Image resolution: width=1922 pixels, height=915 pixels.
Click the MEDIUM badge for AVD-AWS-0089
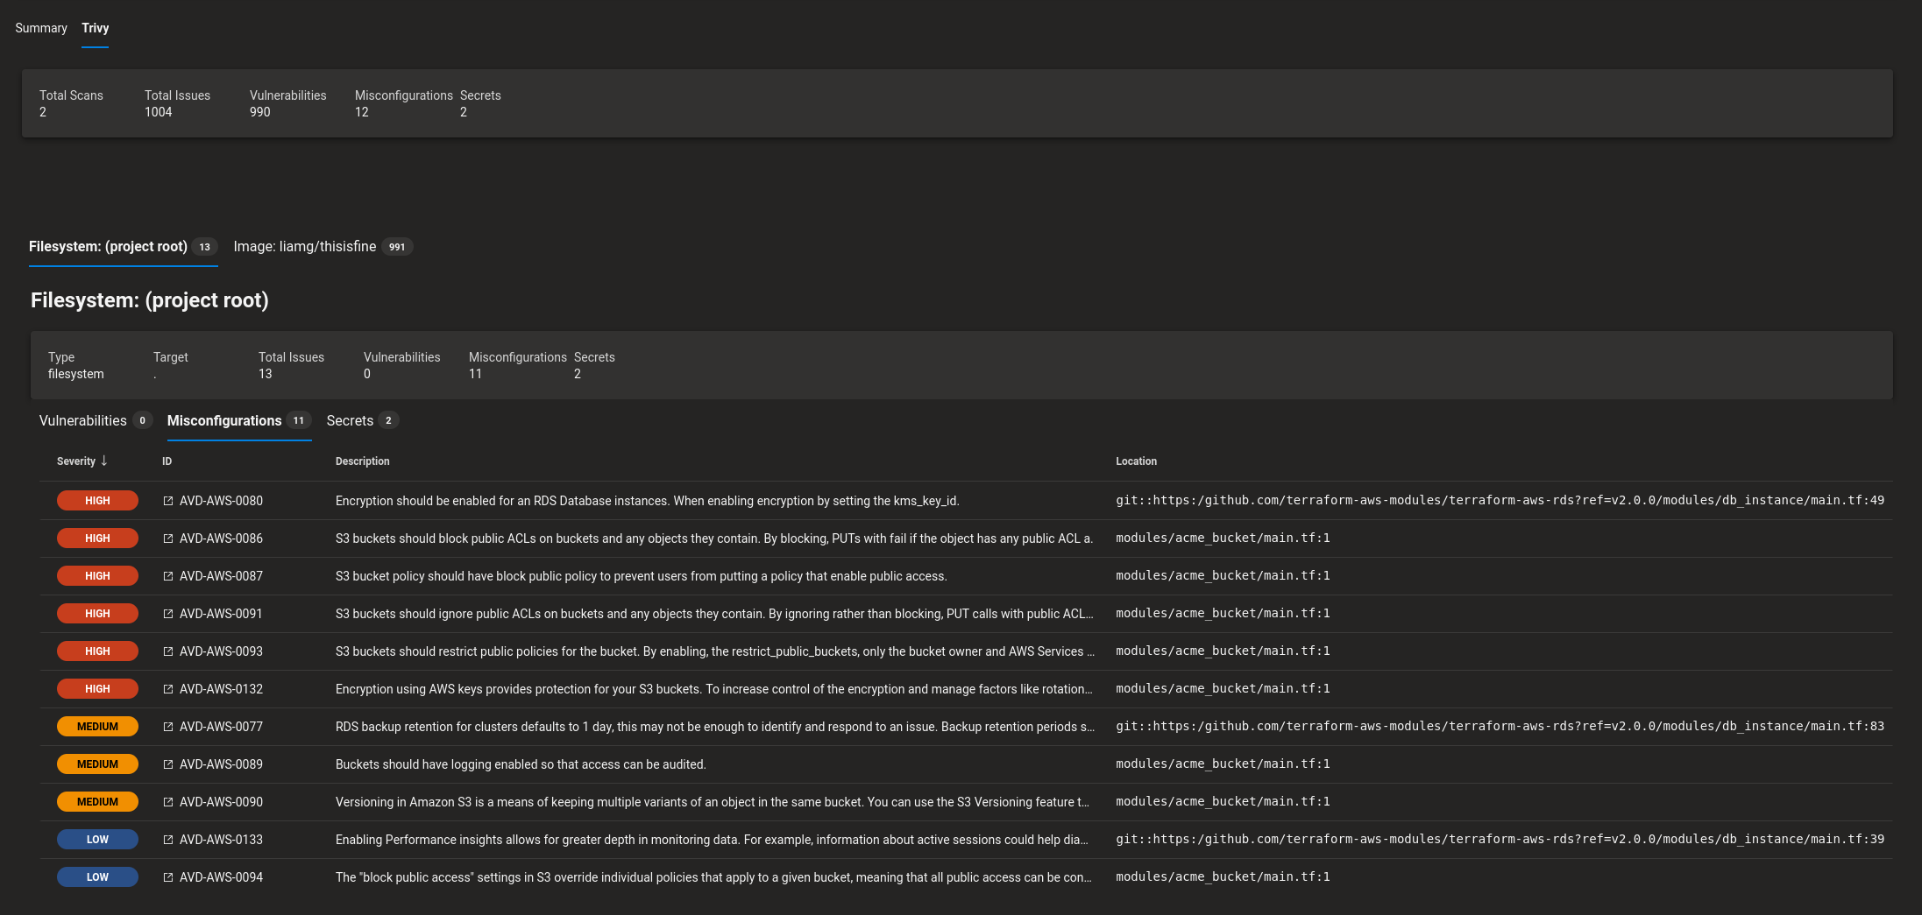coord(97,764)
